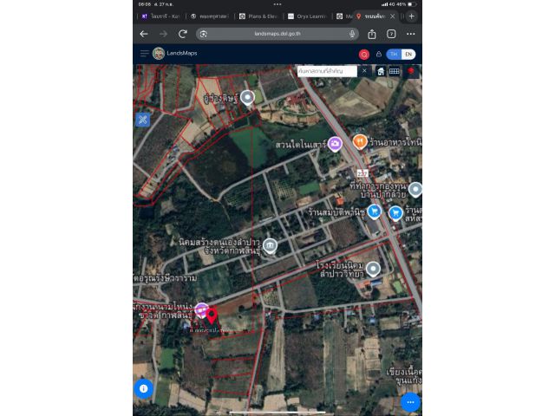
Task: Click the red search circle icon
Action: (364, 54)
